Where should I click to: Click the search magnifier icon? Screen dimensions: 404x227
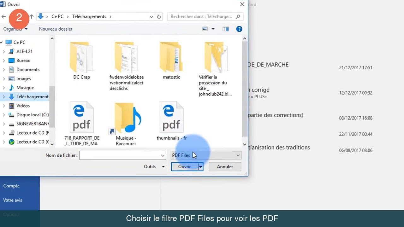click(x=238, y=16)
